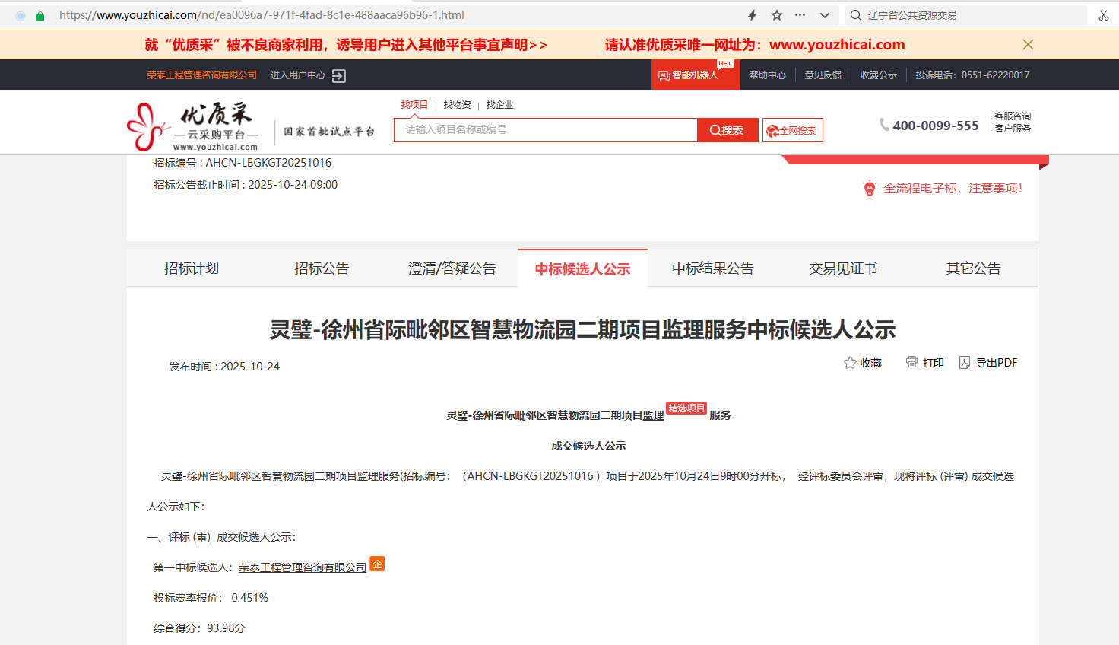Screen dimensions: 1119x645
Task: Open the 帮助中心 help center link
Action: pos(767,75)
